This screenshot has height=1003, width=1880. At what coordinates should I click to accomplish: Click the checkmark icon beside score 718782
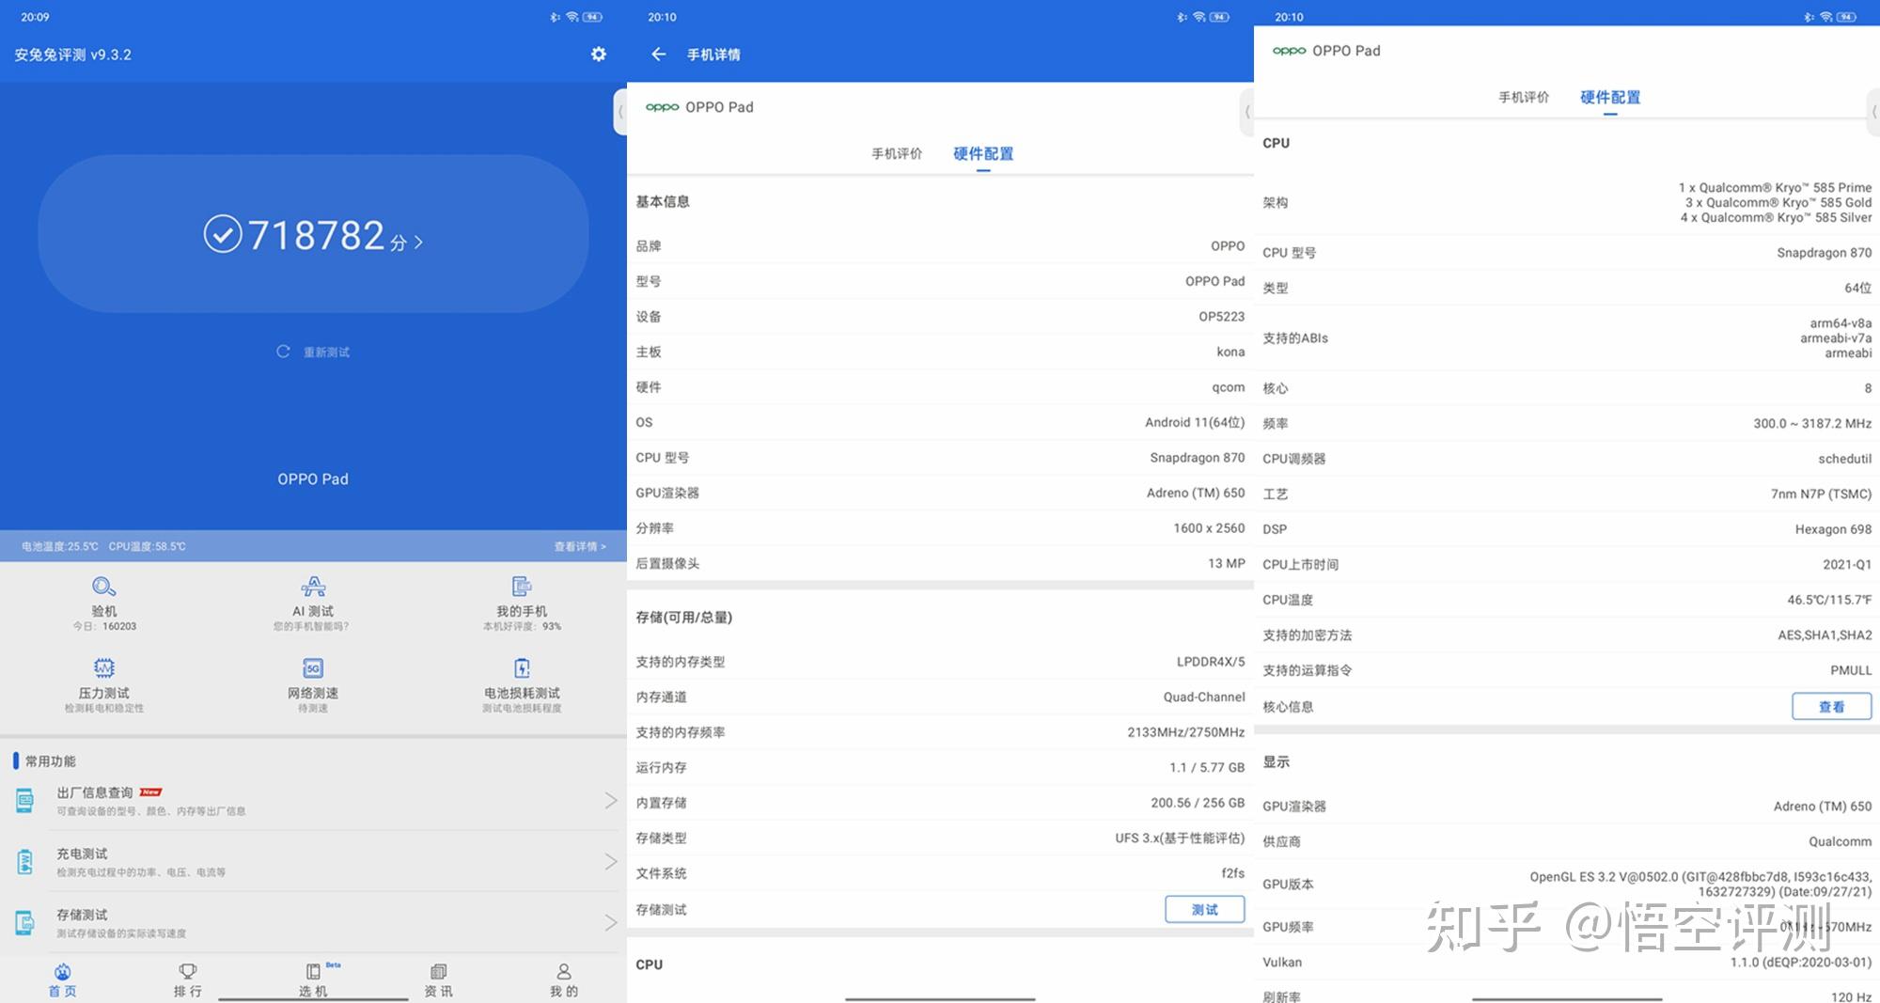(223, 234)
